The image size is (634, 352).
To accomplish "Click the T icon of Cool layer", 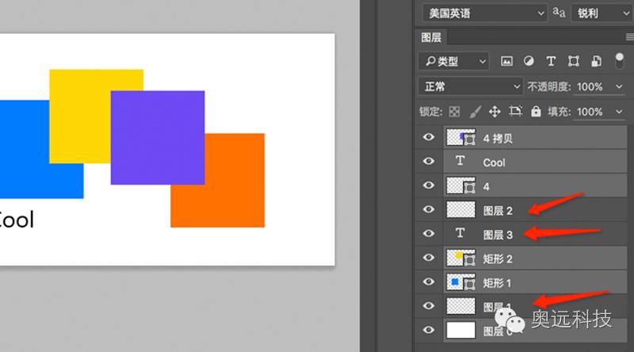I will click(460, 161).
